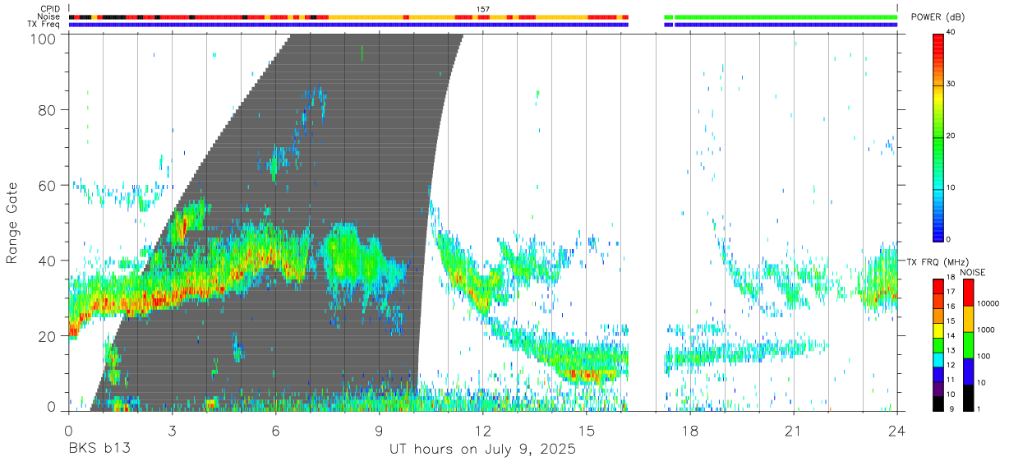Click the 100 tick on Range Gate axis

(44, 39)
